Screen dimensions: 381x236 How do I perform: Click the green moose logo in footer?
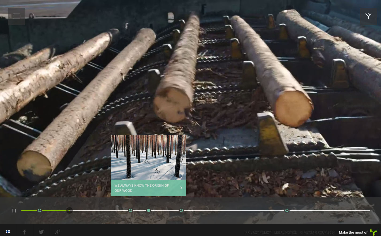[x=374, y=232]
